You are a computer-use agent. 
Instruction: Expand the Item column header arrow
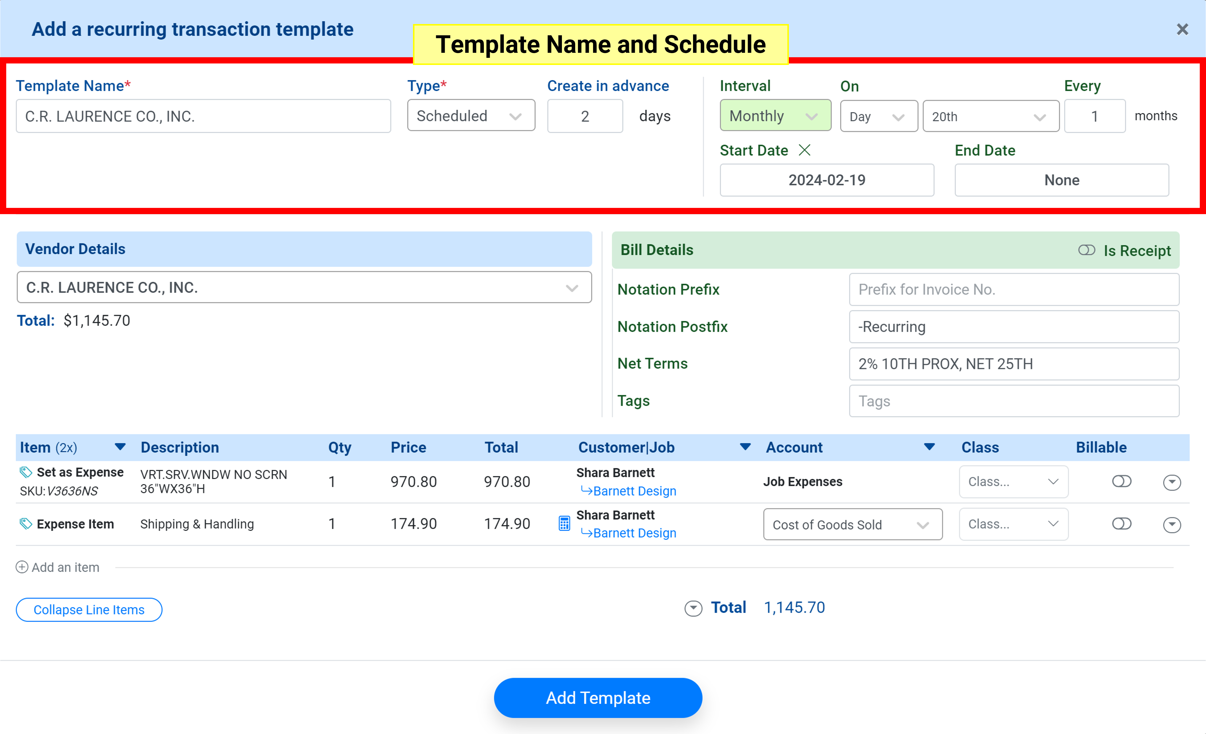pyautogui.click(x=120, y=447)
